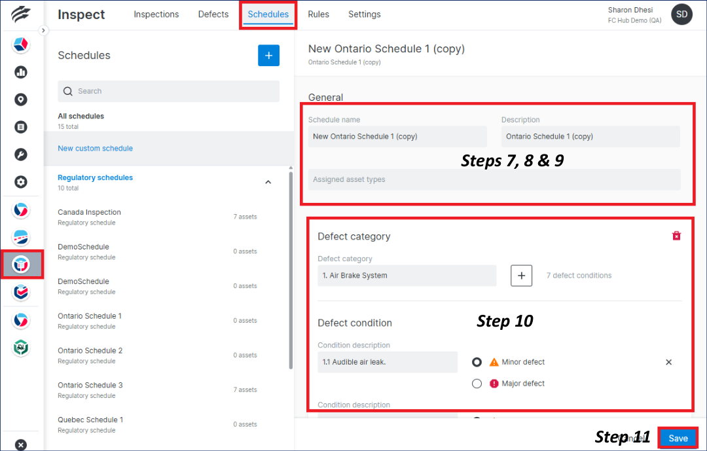Click the plus icon next to 7 defect conditions

[521, 275]
